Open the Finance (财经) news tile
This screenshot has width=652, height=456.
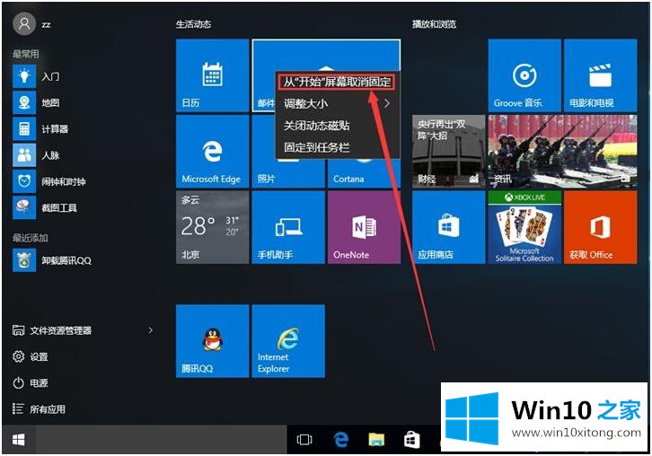(449, 152)
